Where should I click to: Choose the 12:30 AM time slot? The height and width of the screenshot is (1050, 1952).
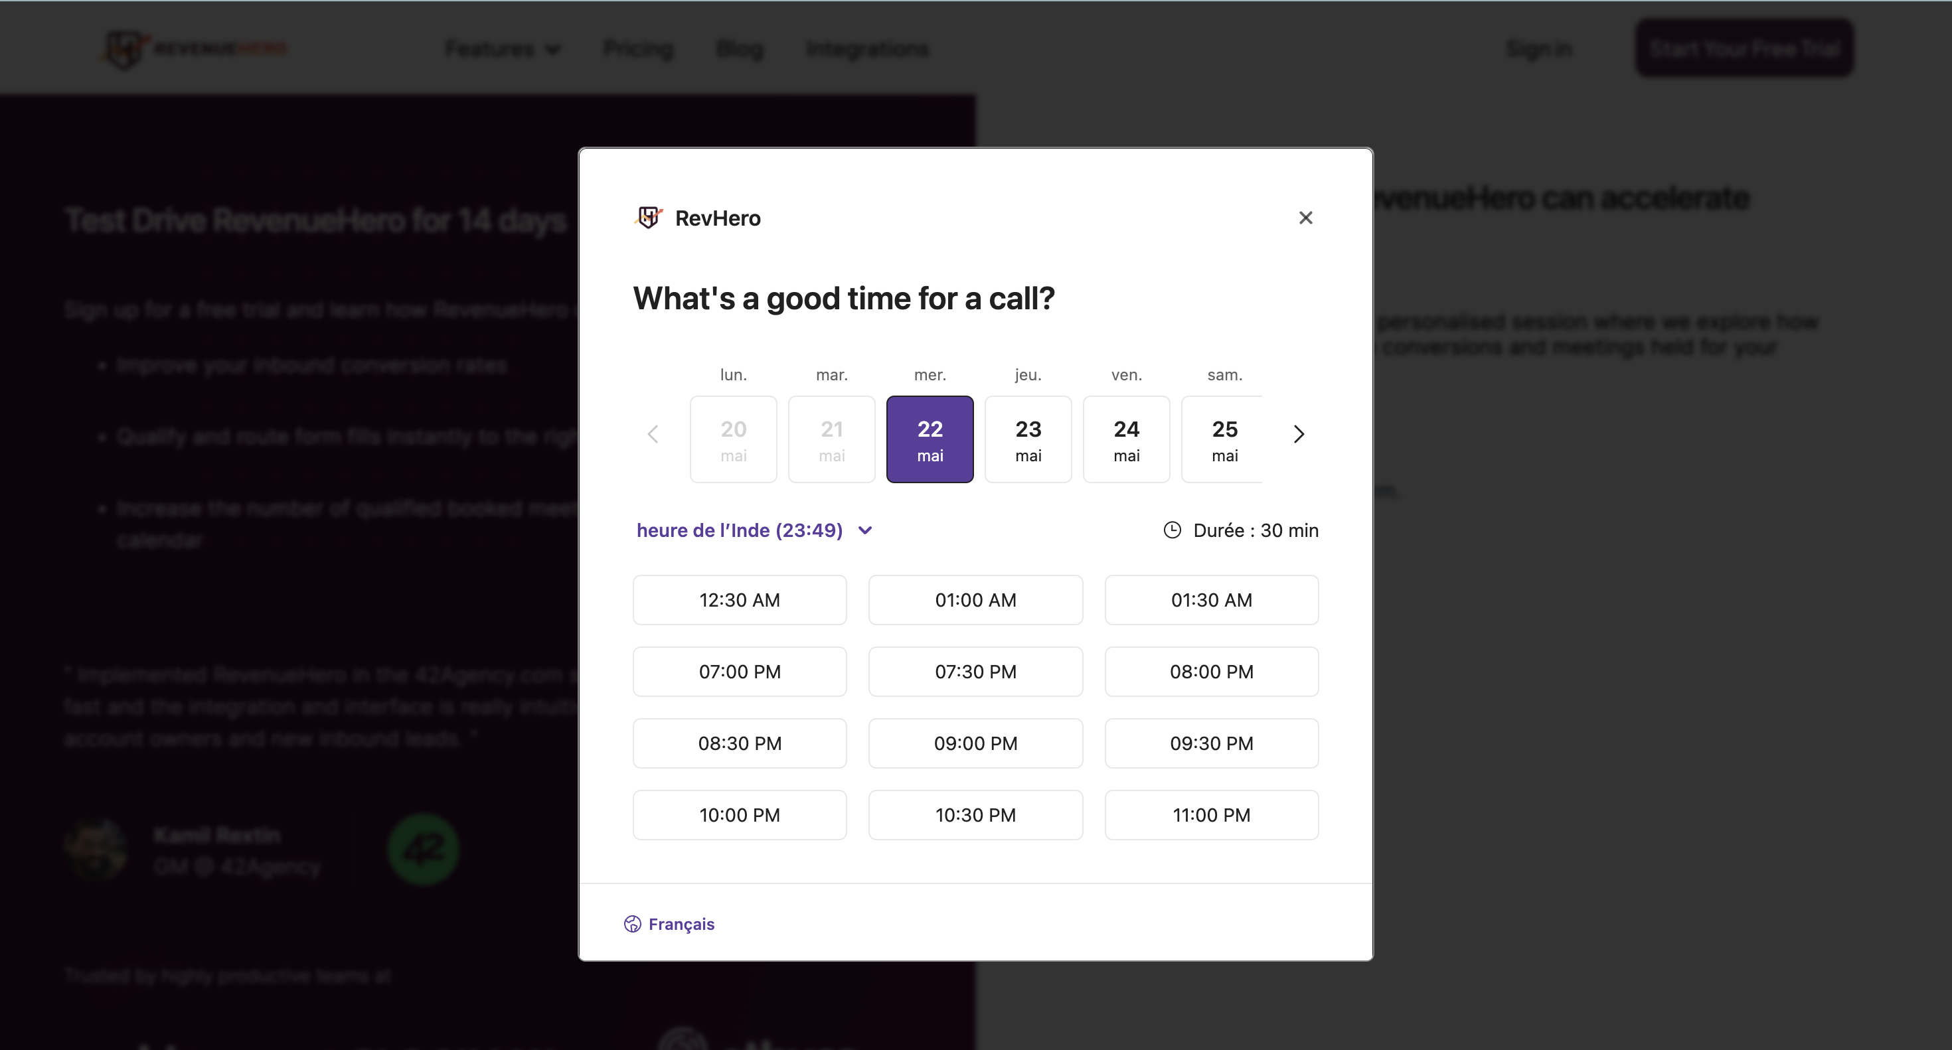click(740, 600)
